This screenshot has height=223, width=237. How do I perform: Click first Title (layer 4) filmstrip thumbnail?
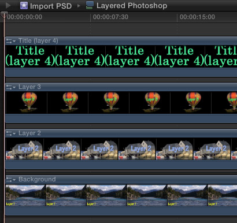[x=31, y=56]
